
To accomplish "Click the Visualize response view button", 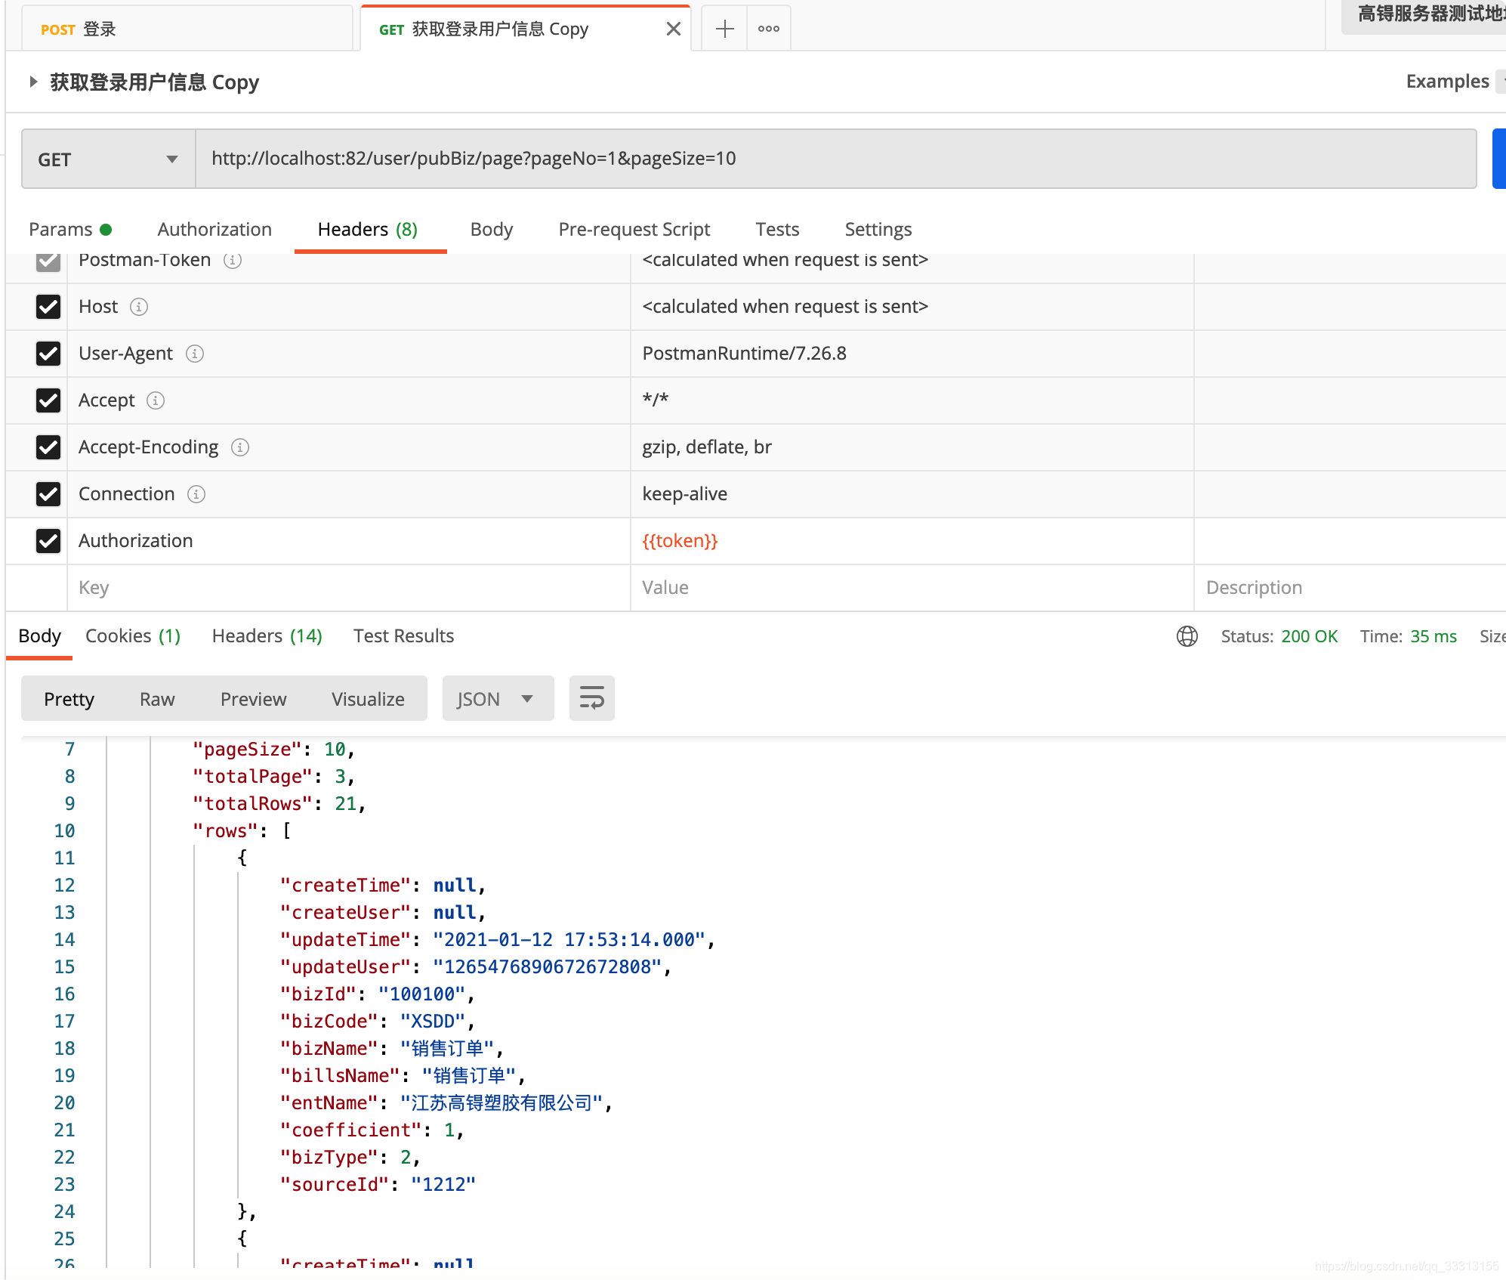I will (x=366, y=698).
